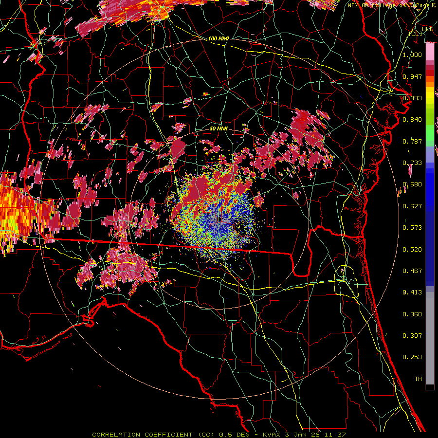This screenshot has width=438, height=438.
Task: Click the 0.253 scale value
Action: tap(412, 357)
